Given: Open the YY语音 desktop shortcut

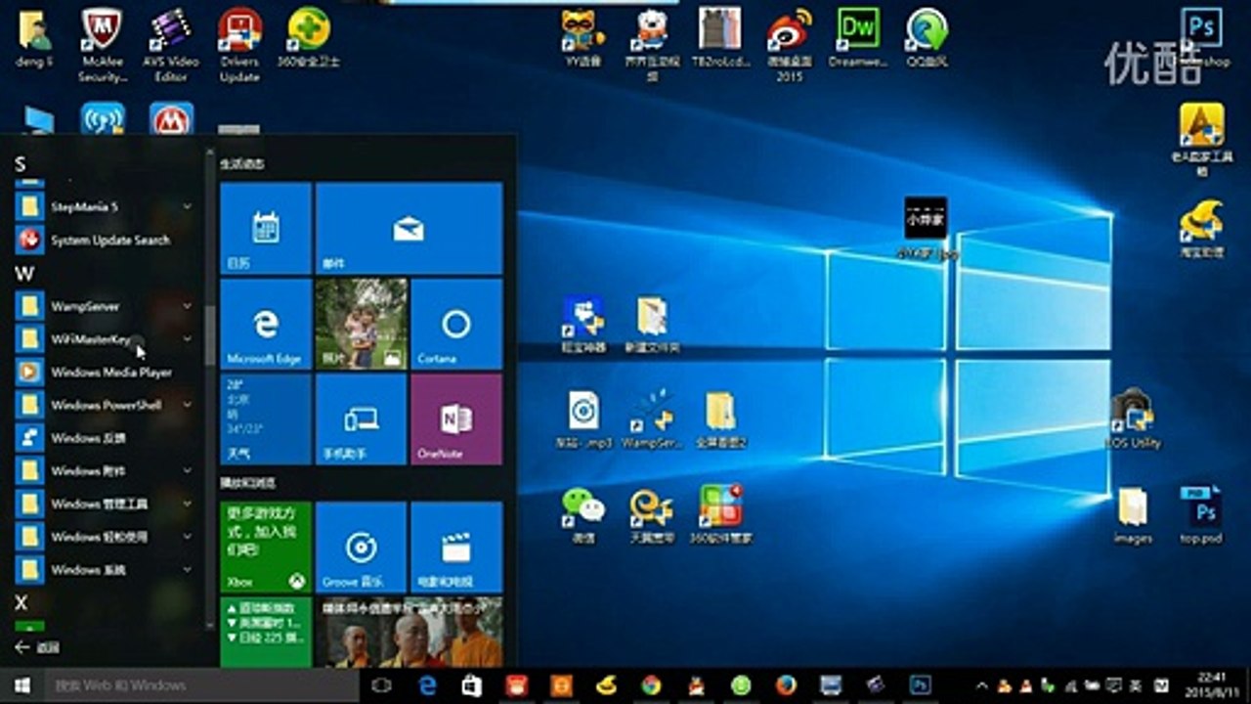Looking at the screenshot, I should 582,39.
